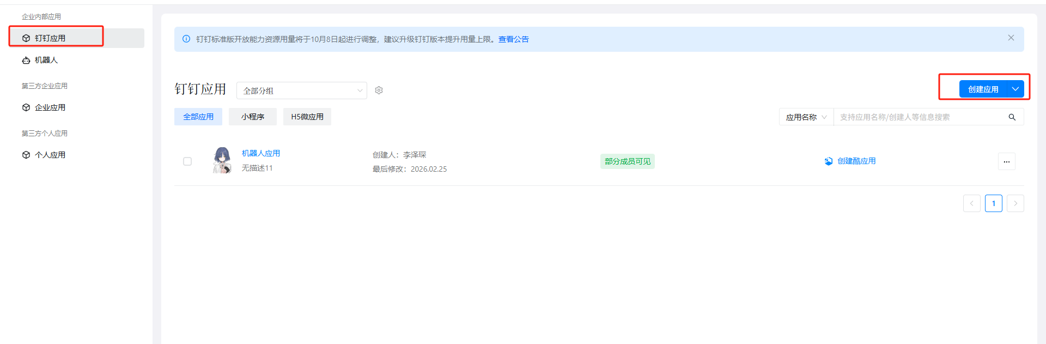Click the search magnifier icon
1046x344 pixels.
coord(1012,117)
